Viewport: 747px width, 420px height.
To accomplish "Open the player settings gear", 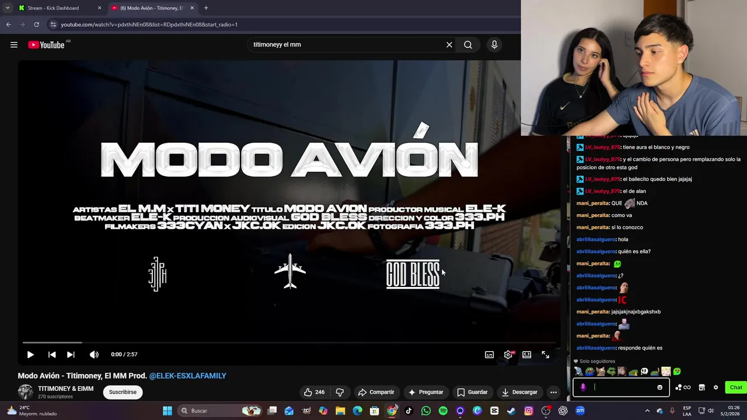I will (x=508, y=355).
